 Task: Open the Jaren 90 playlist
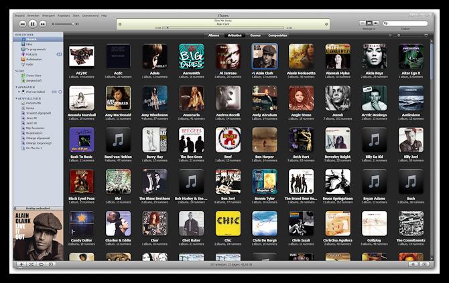(38, 123)
